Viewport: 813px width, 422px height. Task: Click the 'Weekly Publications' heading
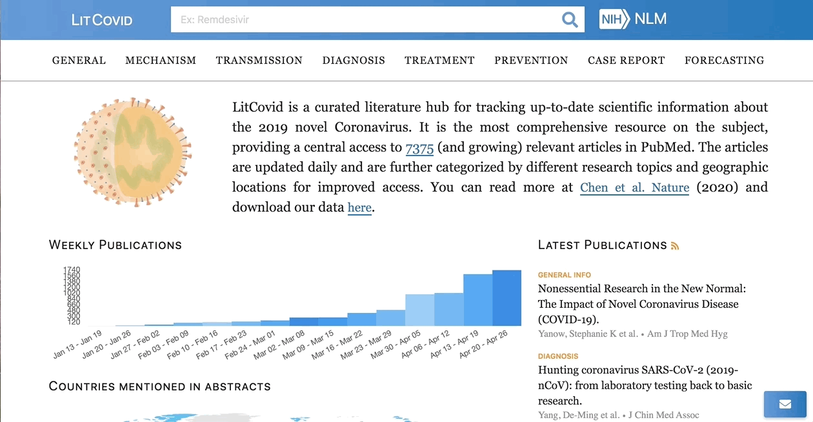click(x=115, y=245)
